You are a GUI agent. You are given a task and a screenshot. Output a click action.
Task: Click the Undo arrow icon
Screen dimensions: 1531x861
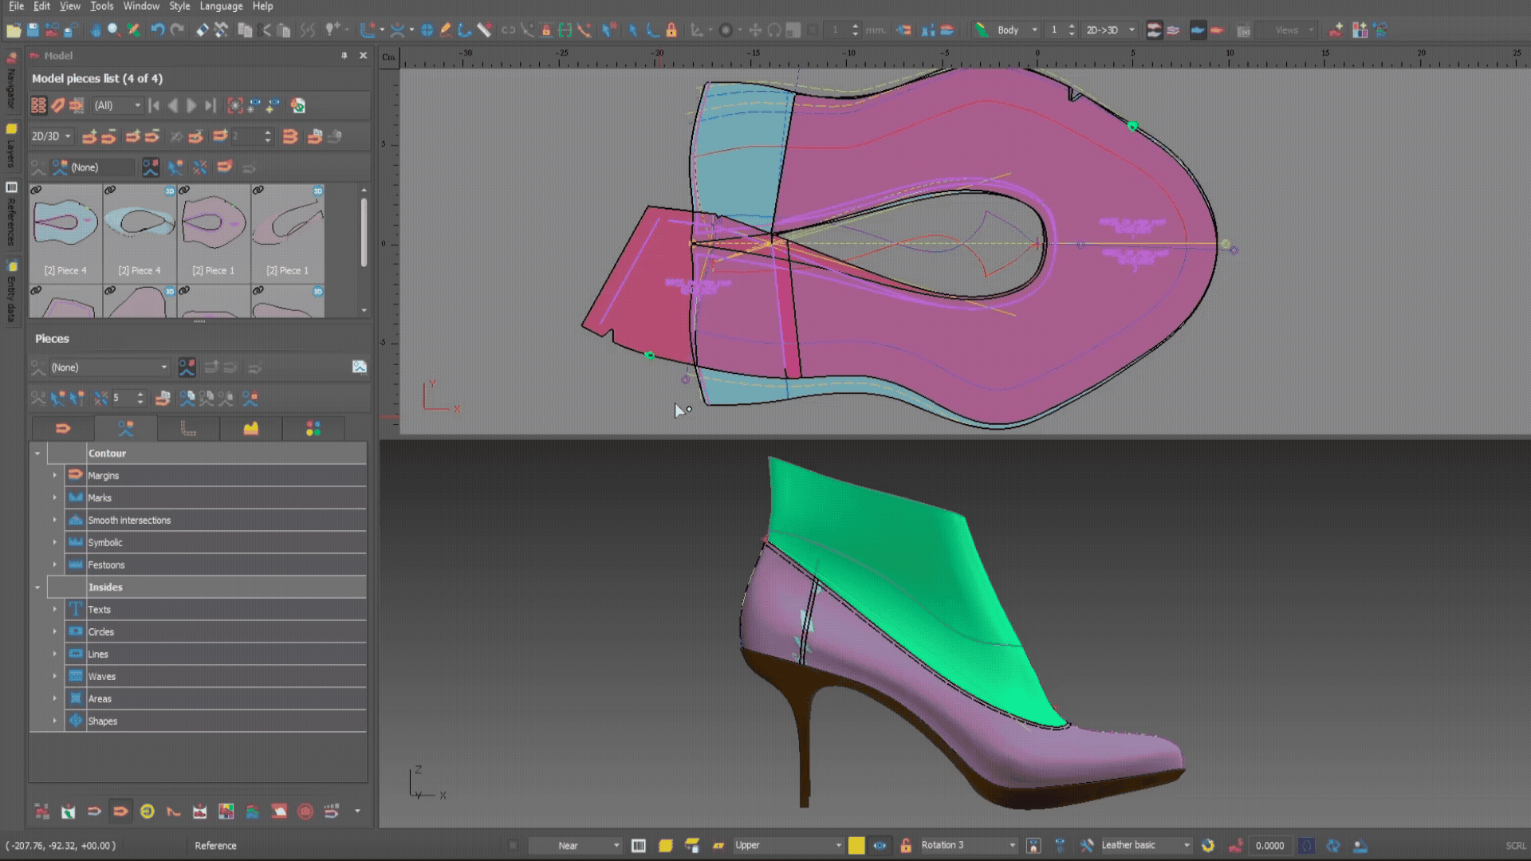[x=157, y=30]
